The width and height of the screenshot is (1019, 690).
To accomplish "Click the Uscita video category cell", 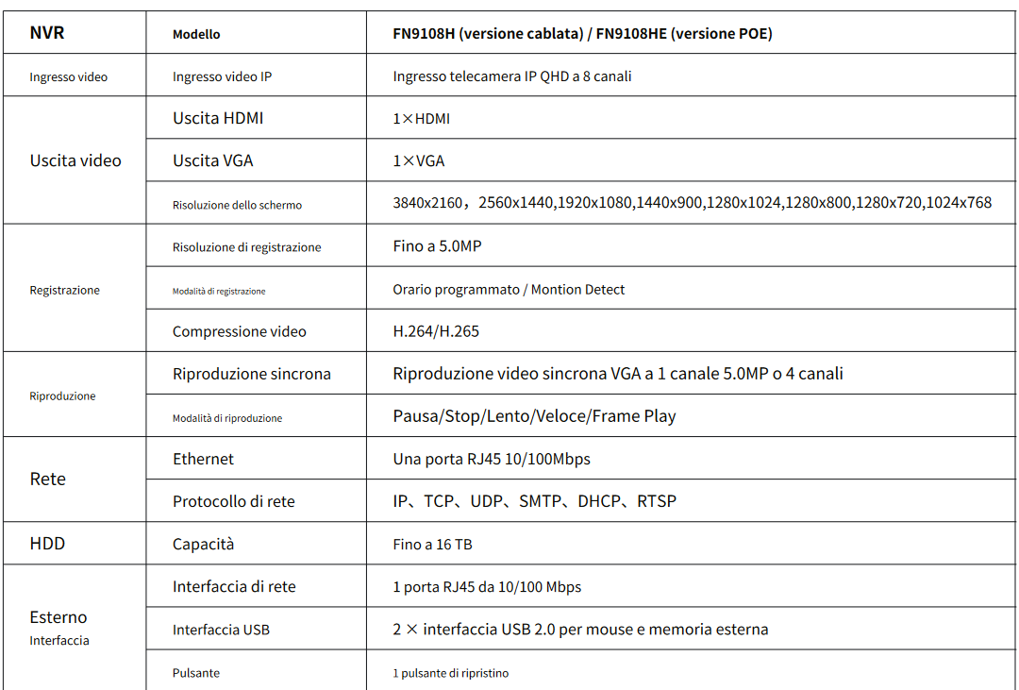I will point(75,160).
